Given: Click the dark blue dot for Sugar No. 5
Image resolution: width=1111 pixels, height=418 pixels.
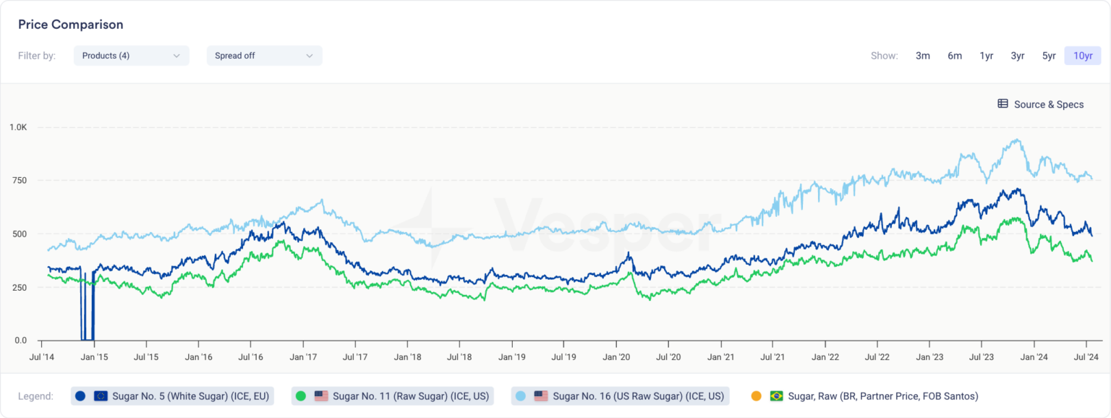Looking at the screenshot, I should click(x=80, y=396).
